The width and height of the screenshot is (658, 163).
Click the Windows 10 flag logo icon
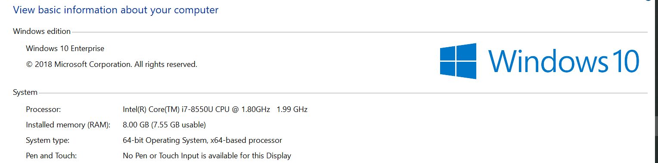click(458, 61)
